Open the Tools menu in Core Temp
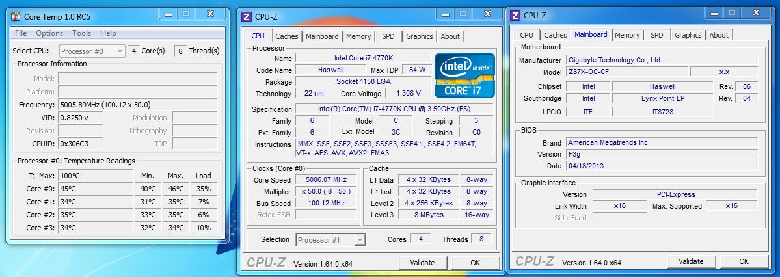The image size is (780, 277). pos(81,33)
